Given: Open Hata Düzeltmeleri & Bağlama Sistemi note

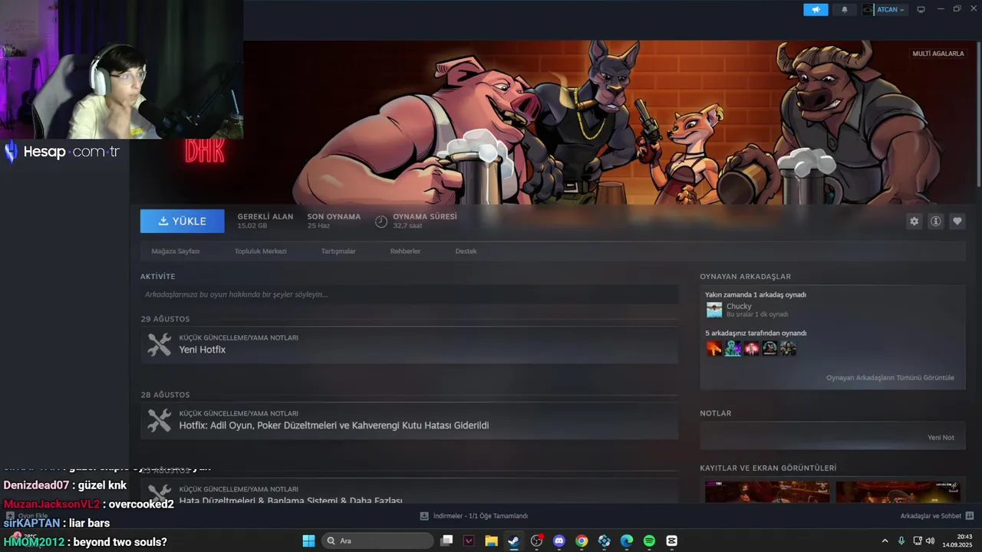Looking at the screenshot, I should 409,492.
